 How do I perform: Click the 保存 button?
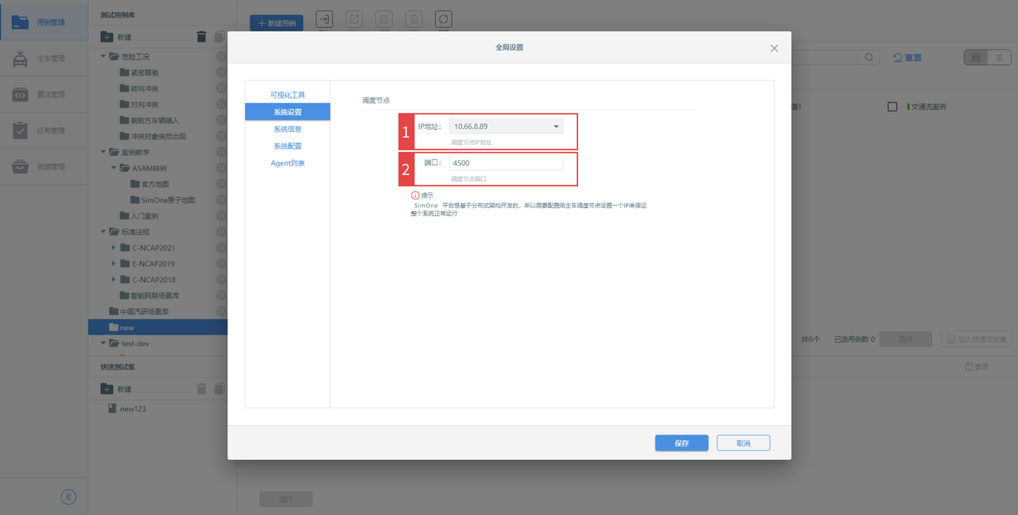coord(682,443)
